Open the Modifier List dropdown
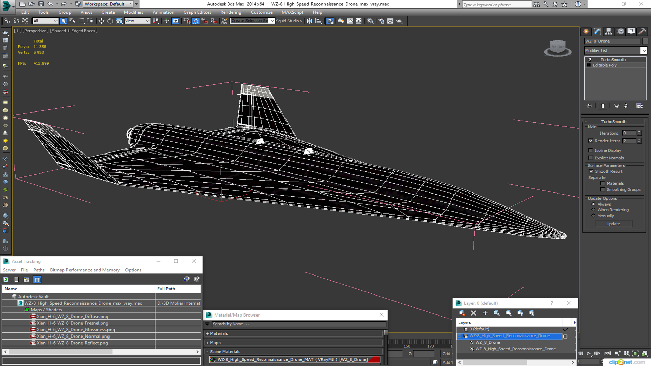The image size is (651, 366). click(644, 50)
